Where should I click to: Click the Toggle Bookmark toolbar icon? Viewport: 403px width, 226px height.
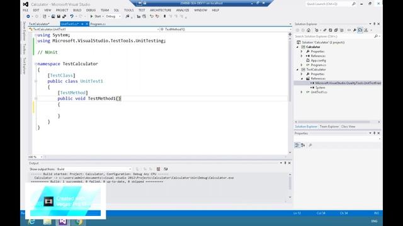pyautogui.click(x=165, y=16)
